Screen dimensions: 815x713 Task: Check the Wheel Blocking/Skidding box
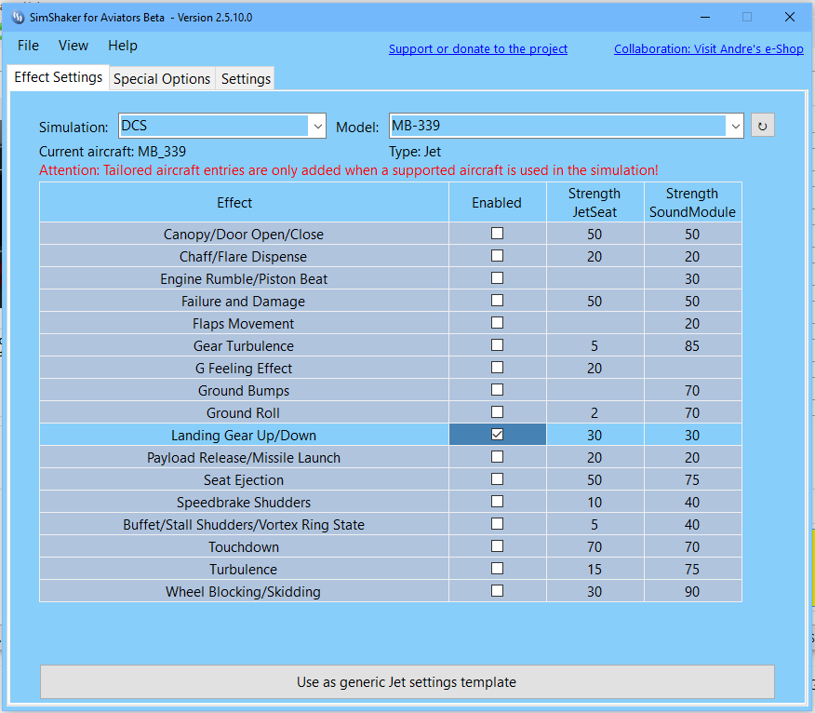(497, 591)
